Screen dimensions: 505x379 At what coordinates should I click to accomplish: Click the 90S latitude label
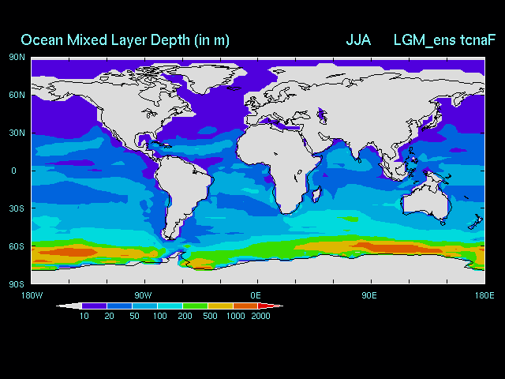[x=17, y=284]
